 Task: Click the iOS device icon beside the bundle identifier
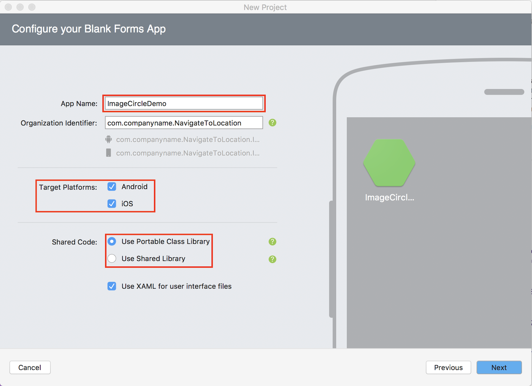[109, 153]
